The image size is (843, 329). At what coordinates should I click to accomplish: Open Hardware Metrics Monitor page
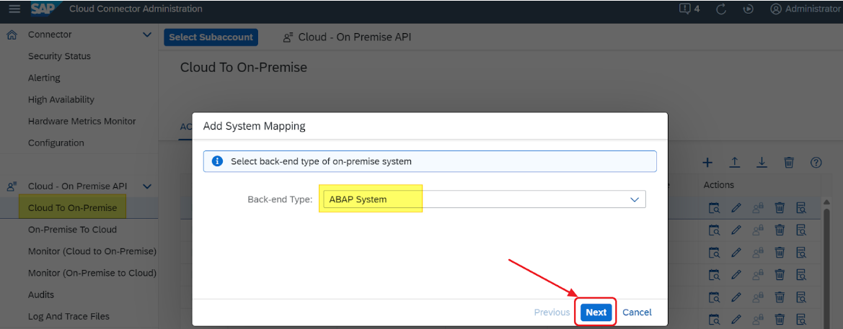(x=81, y=121)
